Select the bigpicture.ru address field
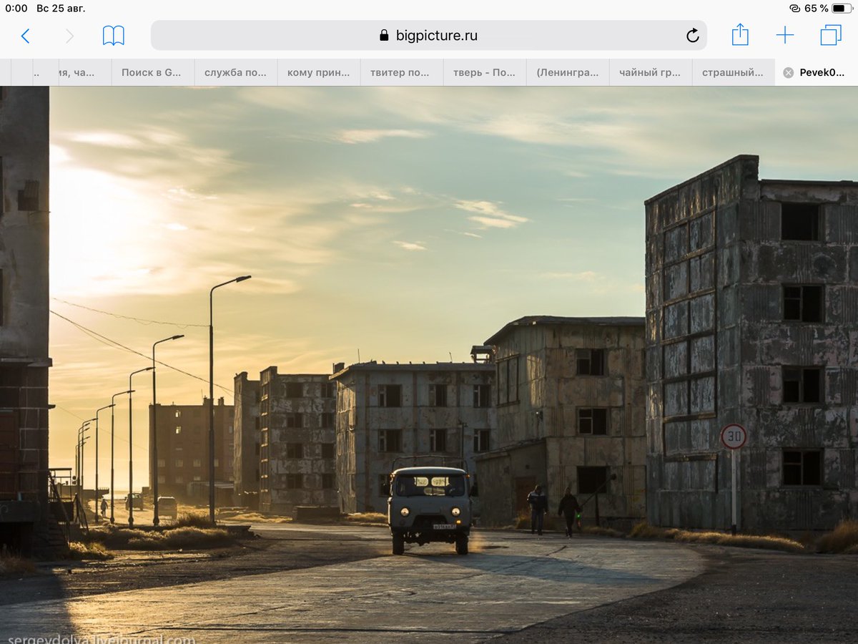The height and width of the screenshot is (644, 858). (x=436, y=36)
